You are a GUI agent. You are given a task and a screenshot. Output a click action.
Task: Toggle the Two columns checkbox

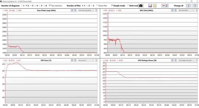pyautogui.click(x=50, y=5)
